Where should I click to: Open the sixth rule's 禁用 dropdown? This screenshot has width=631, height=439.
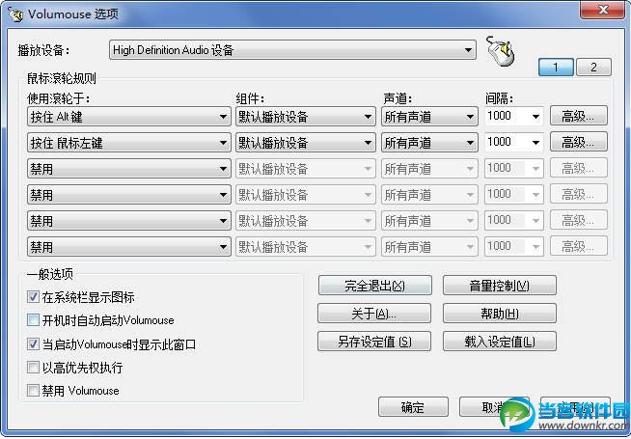129,247
